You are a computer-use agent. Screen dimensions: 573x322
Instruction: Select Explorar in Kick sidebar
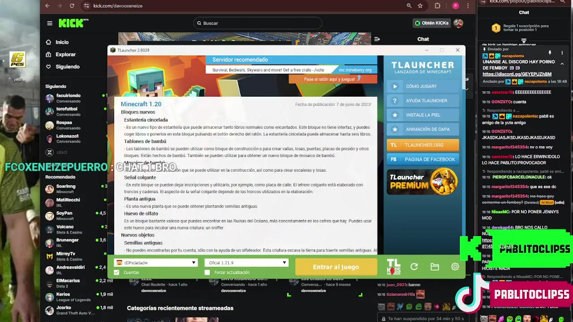65,55
